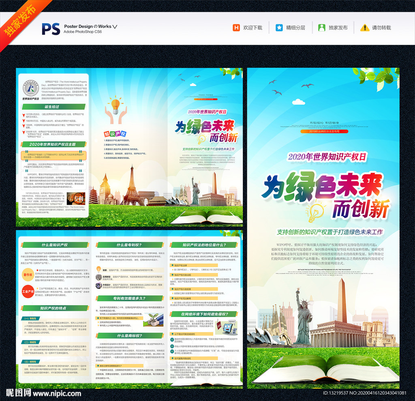Viewport: 415px width, 401px height.
Task: Click the 诞生经过 green heading banner
Action: tap(54, 107)
